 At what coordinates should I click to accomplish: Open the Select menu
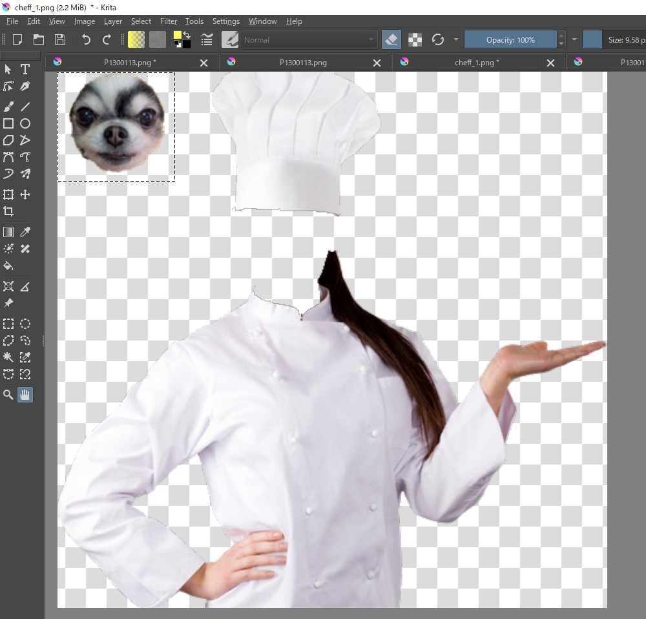pyautogui.click(x=141, y=21)
